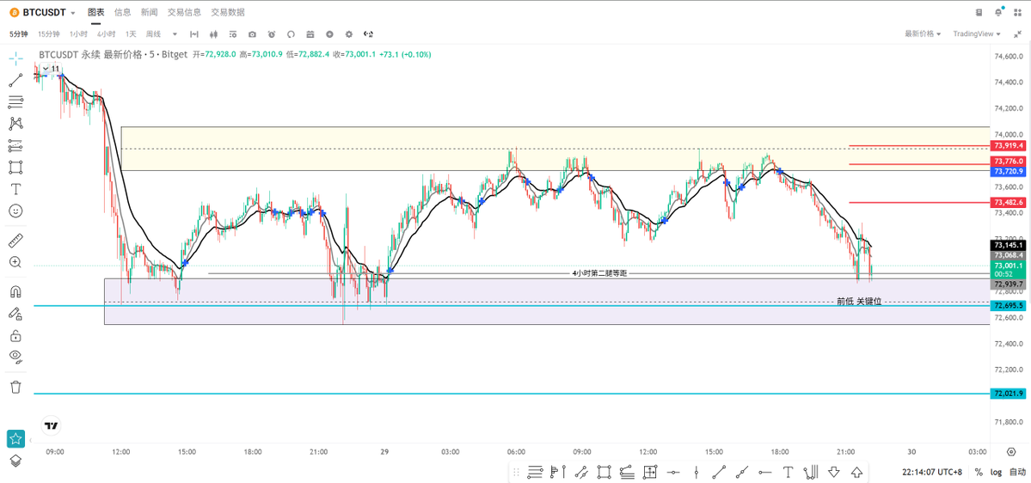Activate the zoom-in magnifier tool

15,262
